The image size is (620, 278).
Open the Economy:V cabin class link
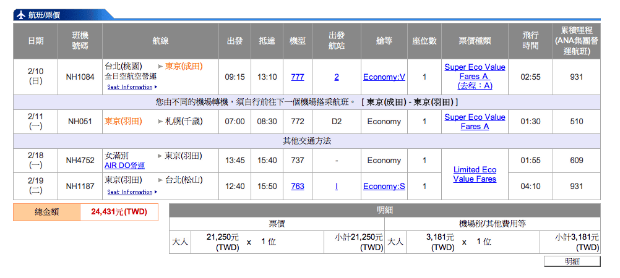tap(384, 77)
